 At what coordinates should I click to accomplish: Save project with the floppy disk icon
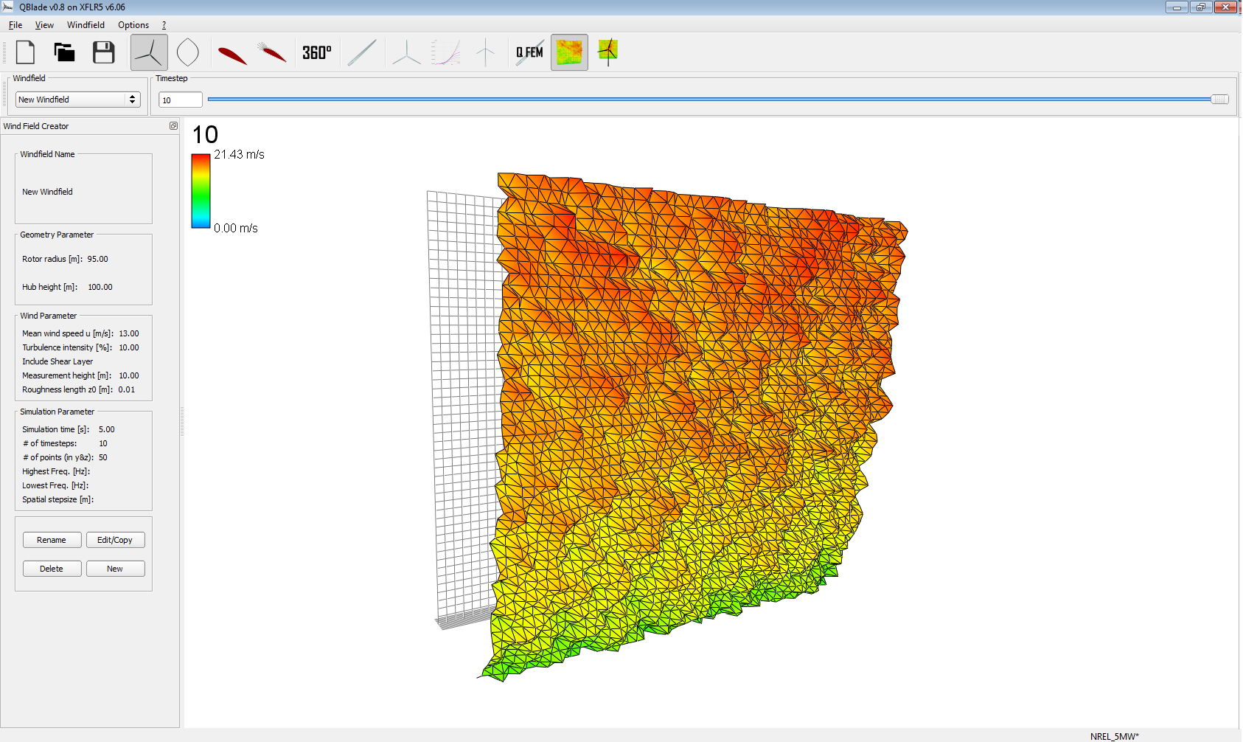[104, 52]
